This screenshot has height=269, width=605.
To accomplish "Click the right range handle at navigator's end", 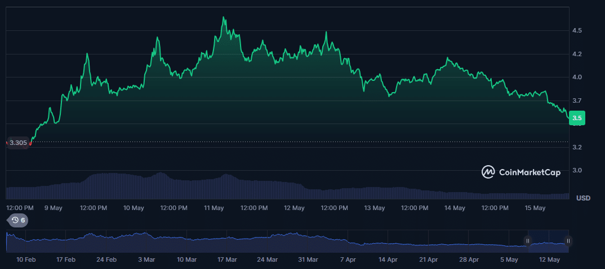I will click(x=568, y=241).
